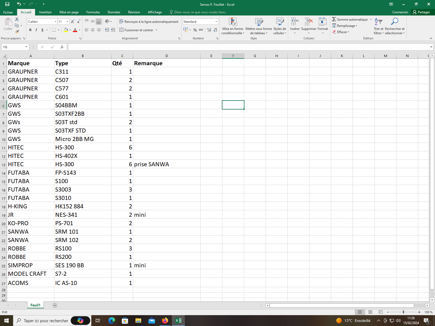Open the Fichier tab

[x=8, y=12]
